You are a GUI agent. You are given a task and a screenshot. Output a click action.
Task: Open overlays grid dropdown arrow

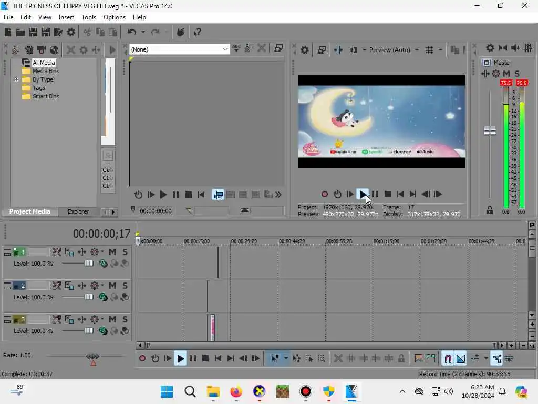click(440, 50)
